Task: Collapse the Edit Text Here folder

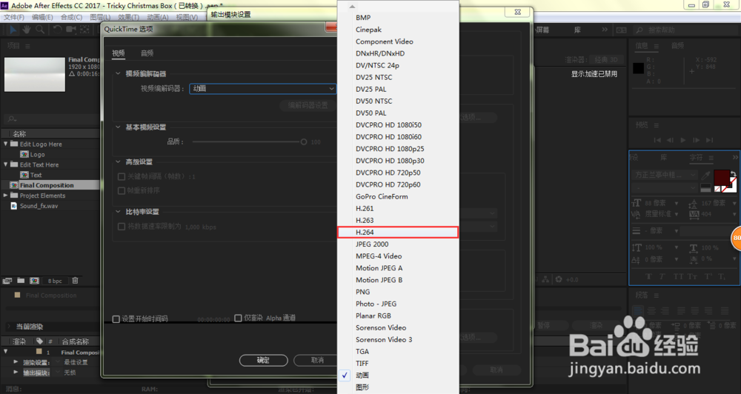Action: 6,164
